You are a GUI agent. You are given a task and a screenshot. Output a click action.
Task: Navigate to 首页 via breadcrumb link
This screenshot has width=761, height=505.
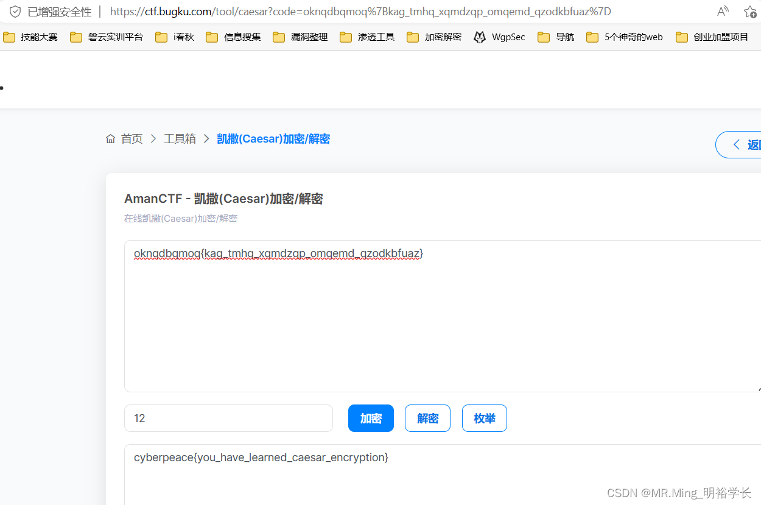click(x=132, y=138)
